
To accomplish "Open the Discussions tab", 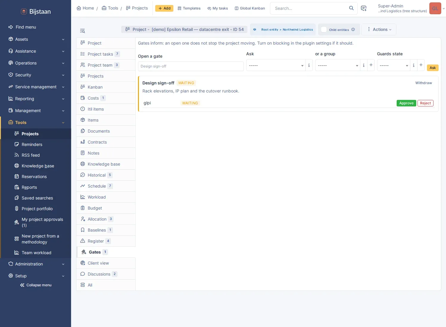I will click(x=106, y=274).
